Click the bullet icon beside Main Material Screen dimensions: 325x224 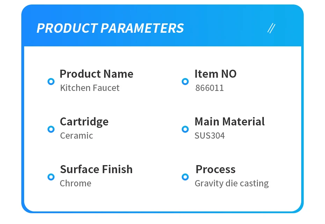point(185,129)
